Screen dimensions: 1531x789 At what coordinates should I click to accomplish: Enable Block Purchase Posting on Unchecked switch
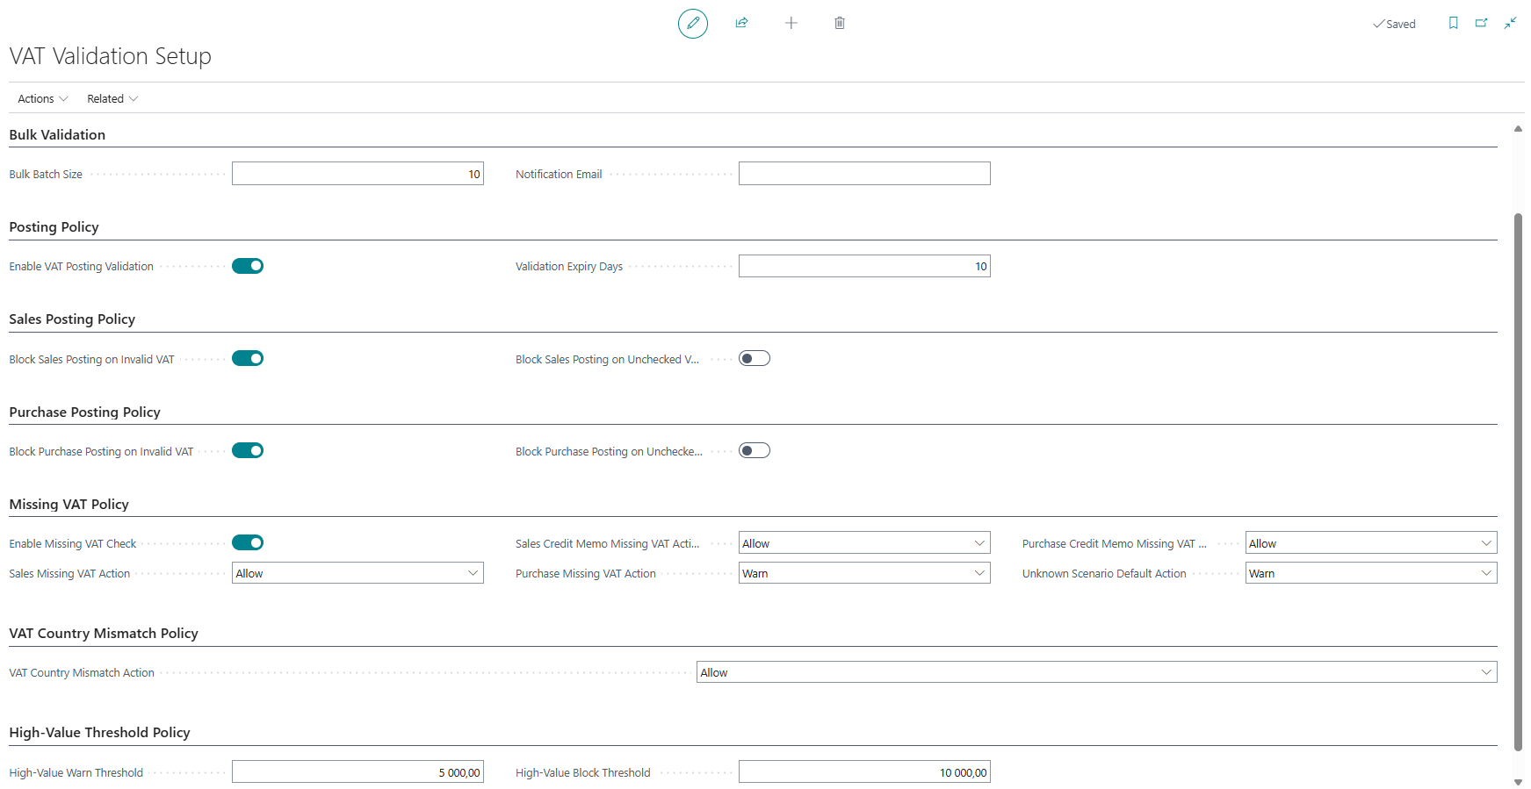(755, 450)
